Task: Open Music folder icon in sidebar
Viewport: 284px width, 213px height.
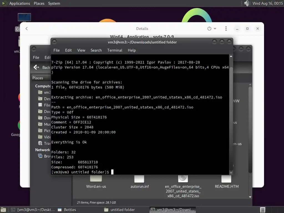Action: (40, 124)
